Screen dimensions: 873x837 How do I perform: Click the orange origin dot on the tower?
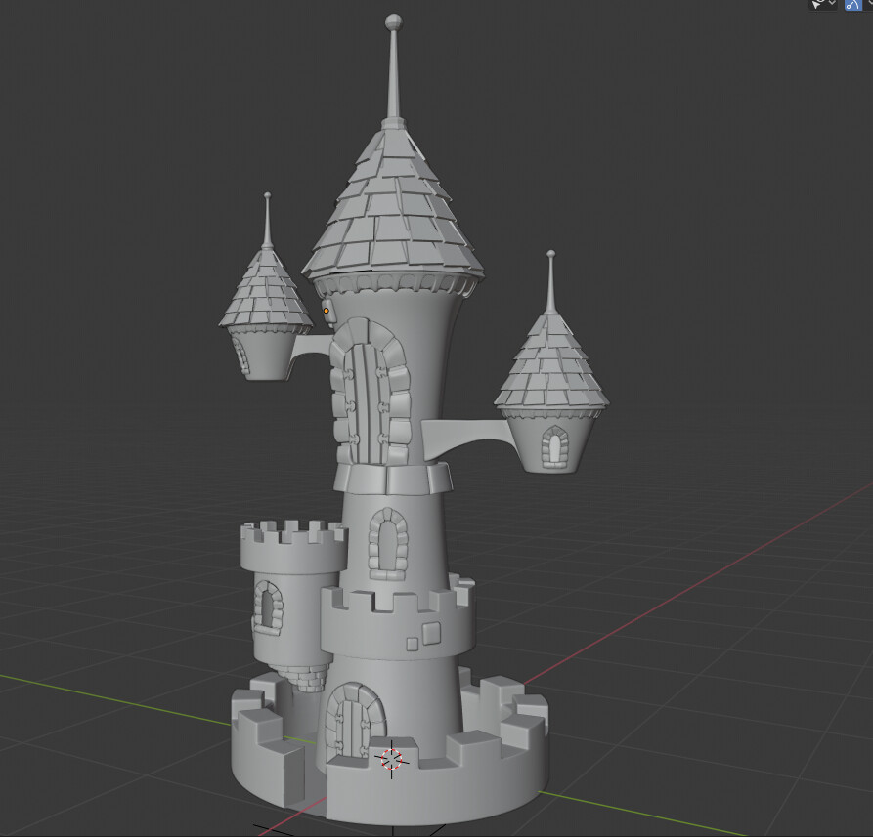click(327, 311)
